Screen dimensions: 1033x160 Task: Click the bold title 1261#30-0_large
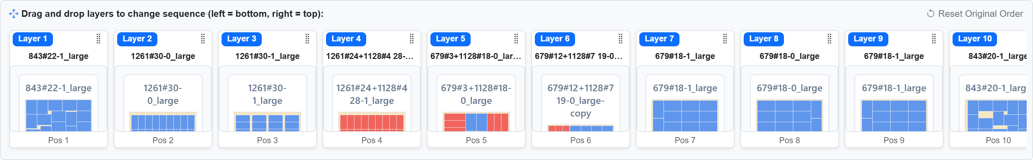[163, 56]
